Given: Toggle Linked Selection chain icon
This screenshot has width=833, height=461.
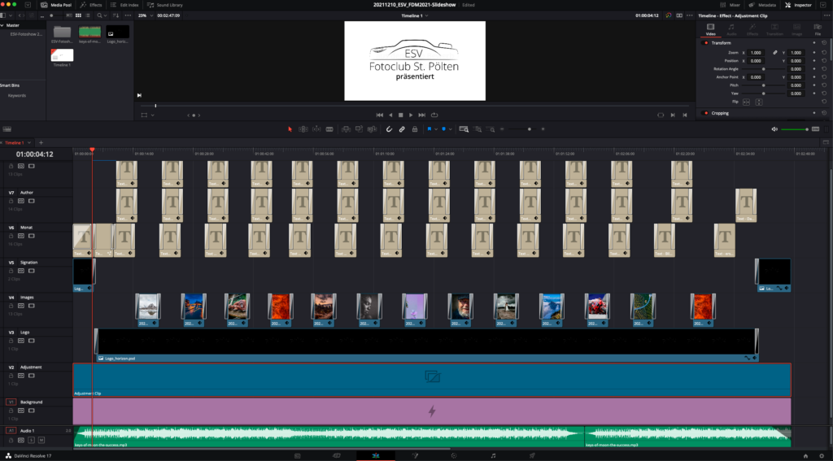Looking at the screenshot, I should click(402, 129).
